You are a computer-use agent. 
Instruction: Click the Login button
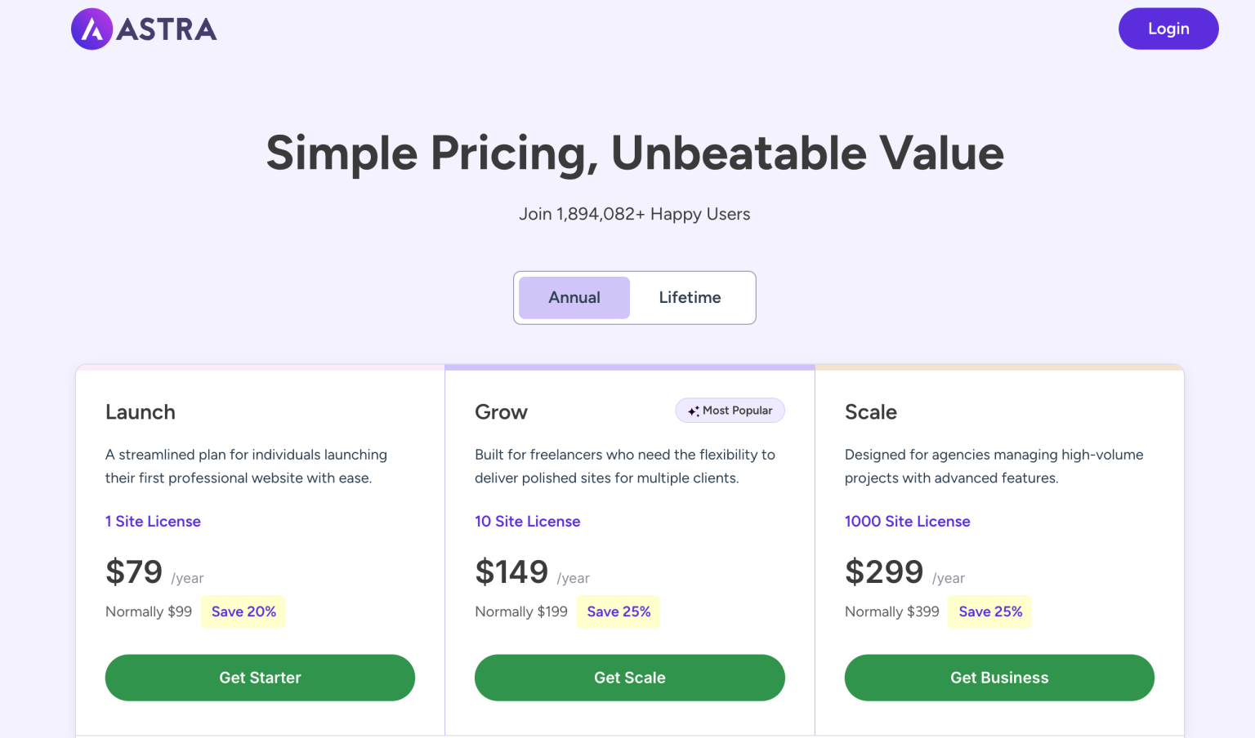point(1168,29)
